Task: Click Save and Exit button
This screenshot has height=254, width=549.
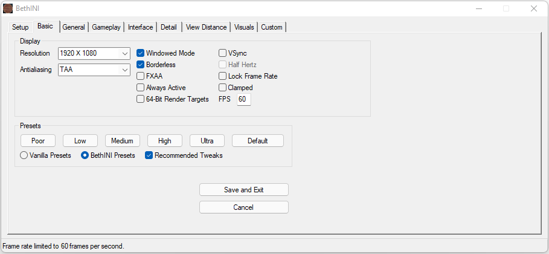Action: pyautogui.click(x=243, y=190)
